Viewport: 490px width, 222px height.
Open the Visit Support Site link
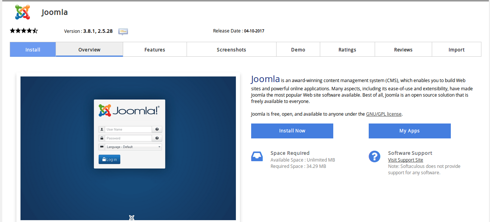(x=406, y=160)
